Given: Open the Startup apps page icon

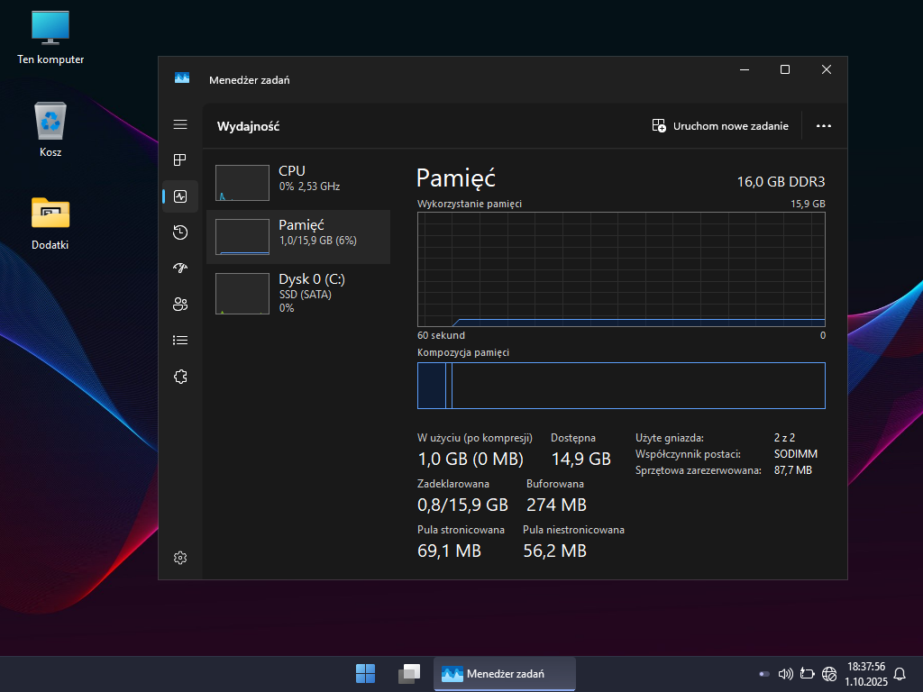Looking at the screenshot, I should point(180,268).
